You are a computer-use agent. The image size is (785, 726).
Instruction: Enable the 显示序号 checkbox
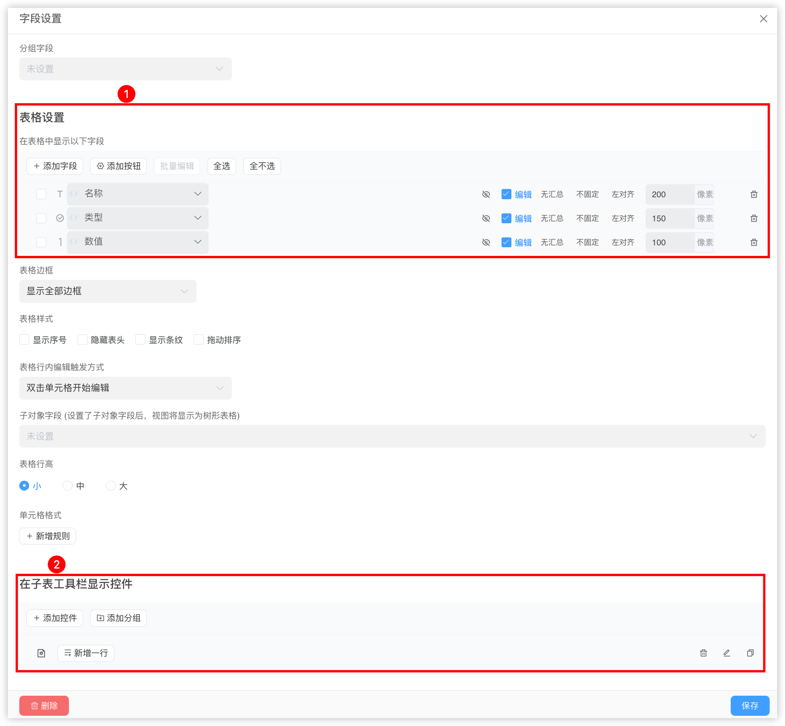click(24, 339)
